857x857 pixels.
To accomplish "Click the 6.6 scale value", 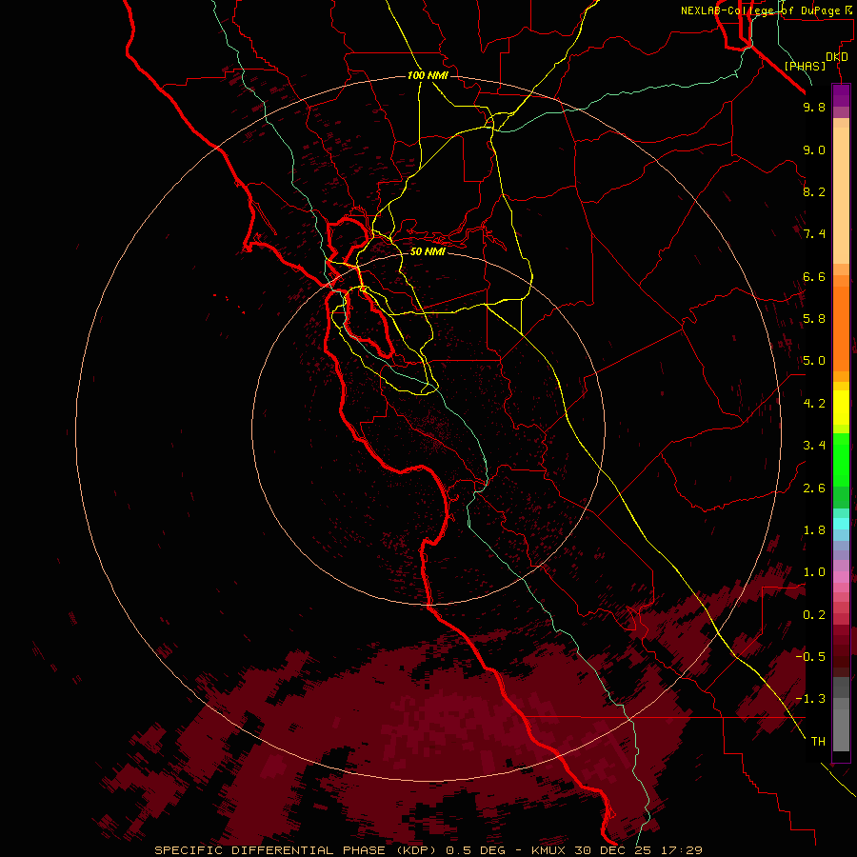I will [x=814, y=276].
